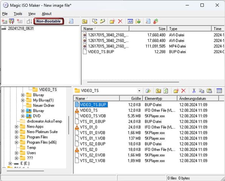Select the 20241218_0631 image root node
Viewport: 225px width, 181px height.
pyautogui.click(x=21, y=29)
